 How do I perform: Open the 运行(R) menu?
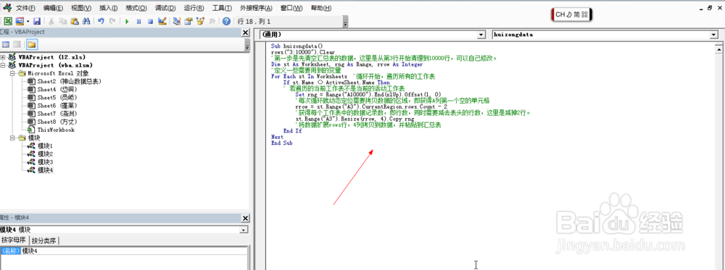click(x=194, y=8)
